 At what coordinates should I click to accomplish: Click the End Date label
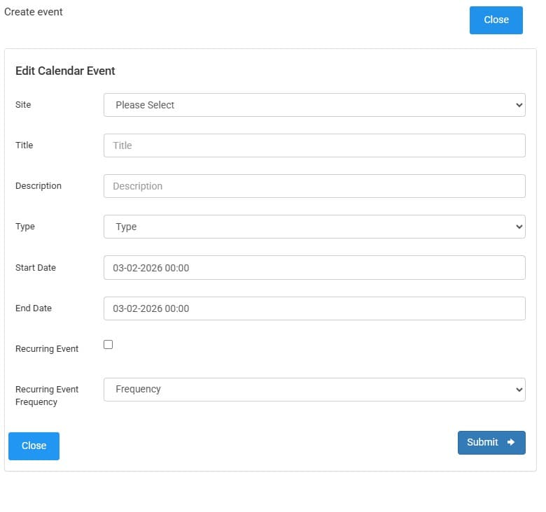coord(34,308)
